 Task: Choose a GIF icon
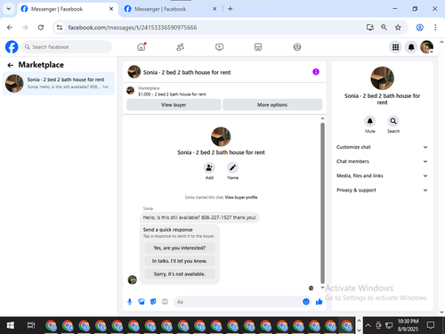[x=165, y=302]
